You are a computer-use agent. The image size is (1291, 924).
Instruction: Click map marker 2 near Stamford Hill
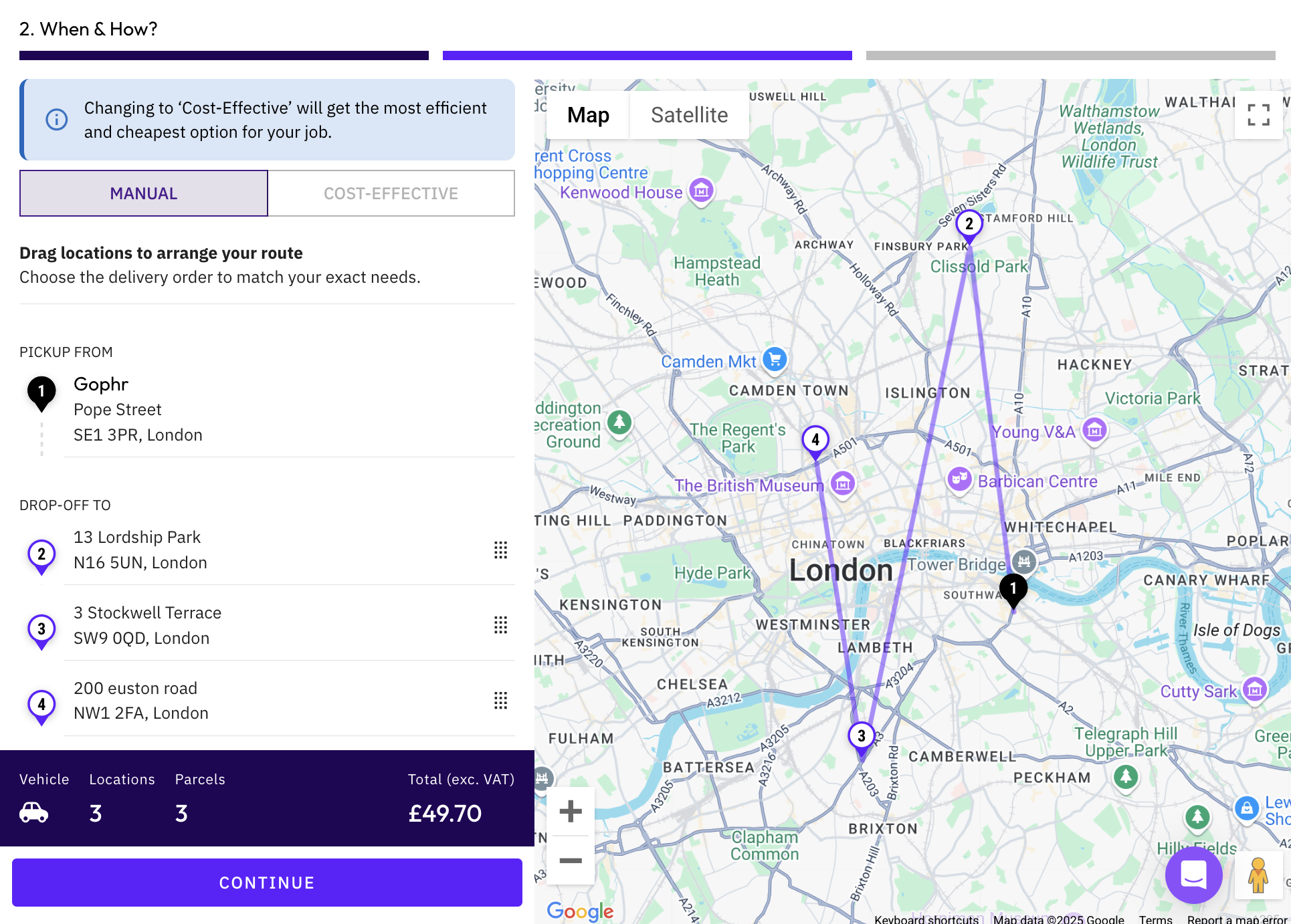pos(969,226)
